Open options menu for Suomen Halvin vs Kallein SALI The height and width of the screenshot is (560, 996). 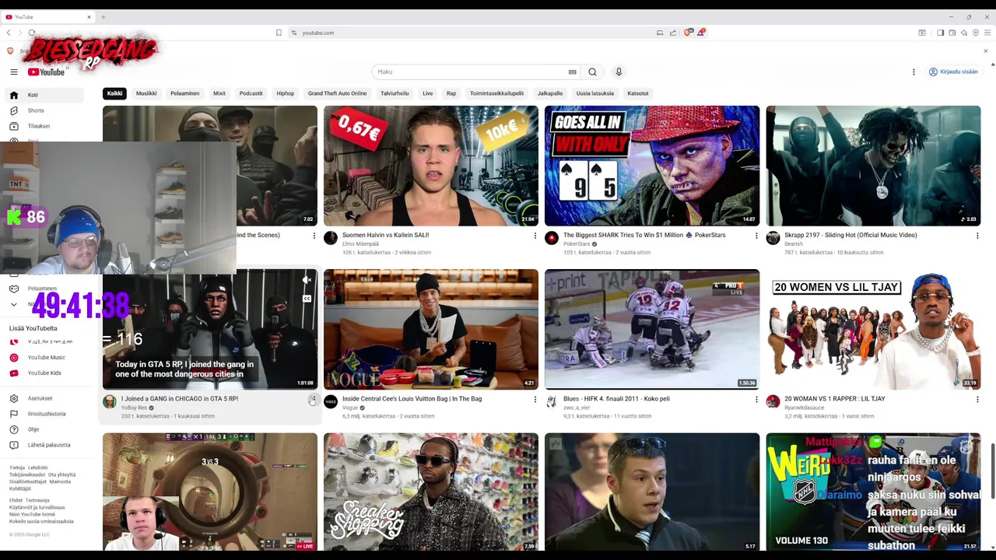[x=535, y=236]
